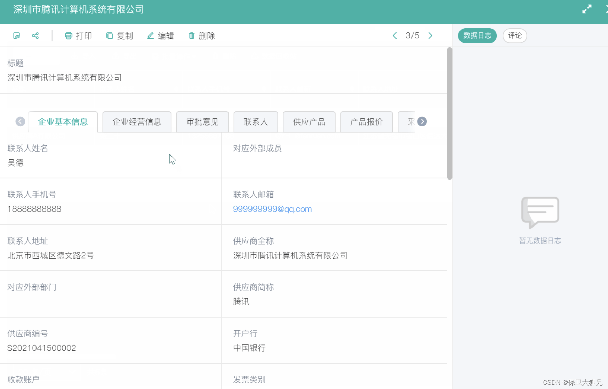
Task: Click contact name value 吴德
Action: coord(16,163)
